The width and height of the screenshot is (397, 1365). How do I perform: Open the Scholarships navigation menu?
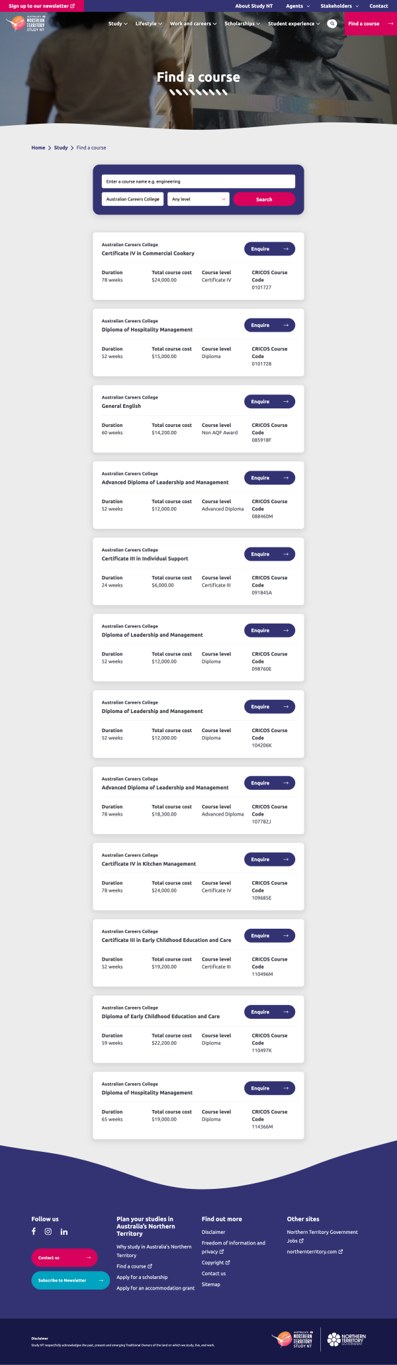tap(242, 24)
